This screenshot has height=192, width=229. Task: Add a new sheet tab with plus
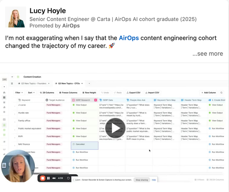89,83
